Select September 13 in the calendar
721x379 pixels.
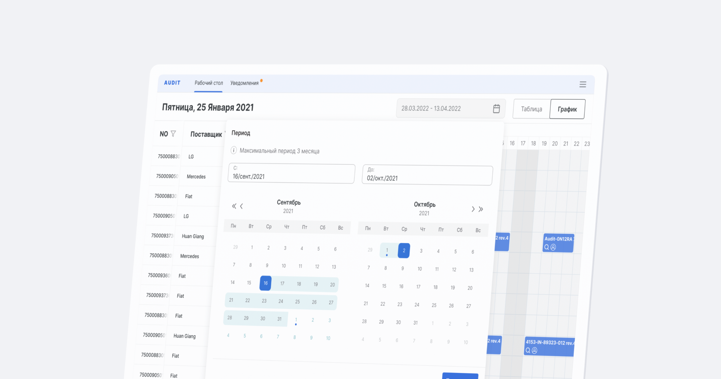tap(334, 267)
